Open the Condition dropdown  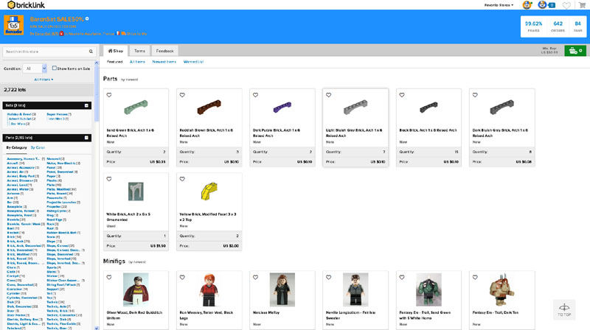35,69
